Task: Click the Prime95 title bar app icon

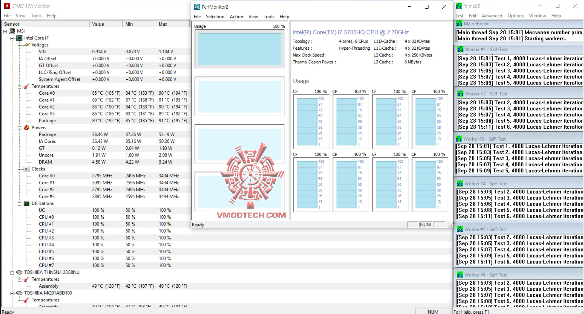Action: click(459, 6)
